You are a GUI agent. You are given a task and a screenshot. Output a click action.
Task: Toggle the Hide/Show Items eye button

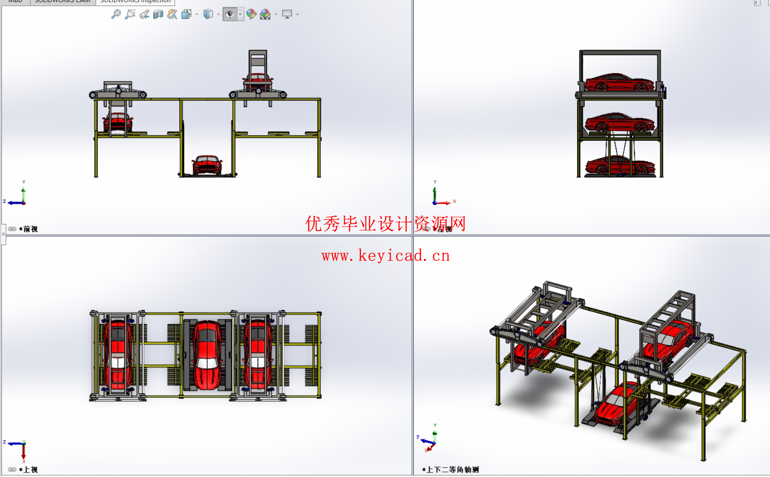pyautogui.click(x=230, y=15)
